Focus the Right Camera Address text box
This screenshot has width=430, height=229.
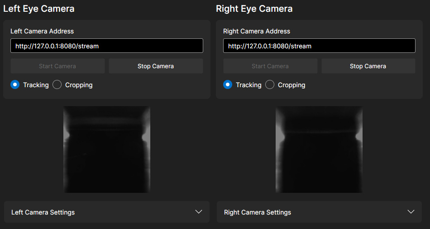click(x=319, y=46)
